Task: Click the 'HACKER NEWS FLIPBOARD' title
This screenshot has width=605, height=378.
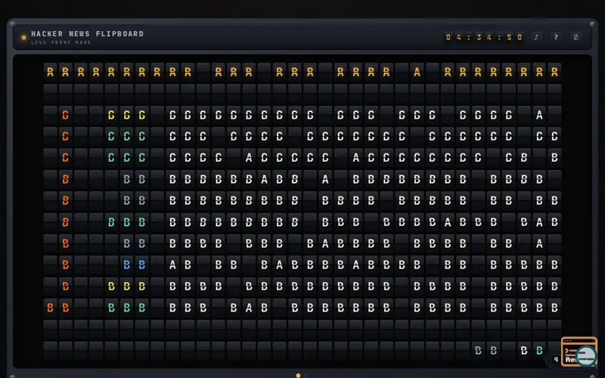Action: click(x=87, y=34)
